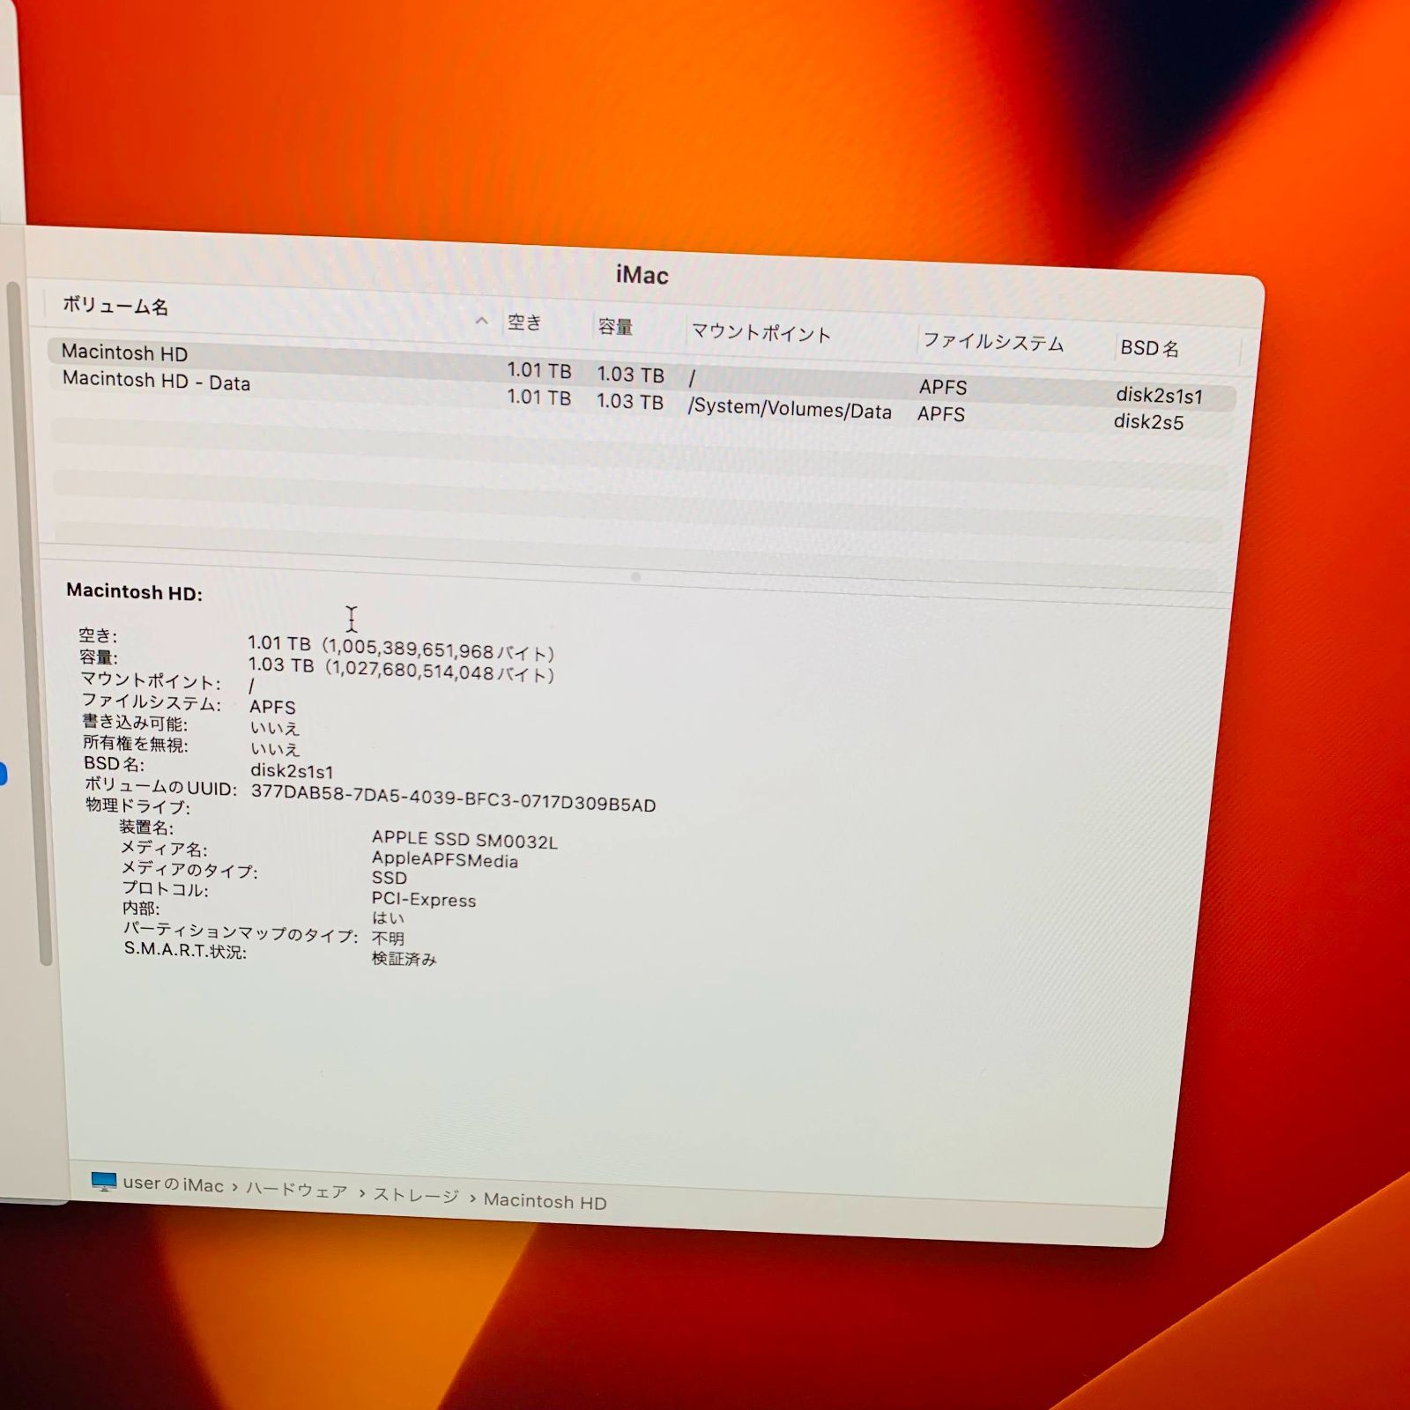The image size is (1410, 1410).
Task: Click PCI-Express protocol value
Action: [x=424, y=899]
